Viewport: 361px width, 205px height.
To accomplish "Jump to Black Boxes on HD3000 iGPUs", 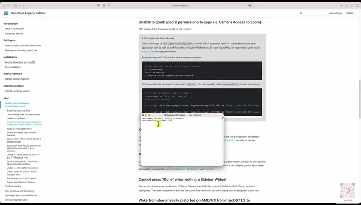I will 21,179.
